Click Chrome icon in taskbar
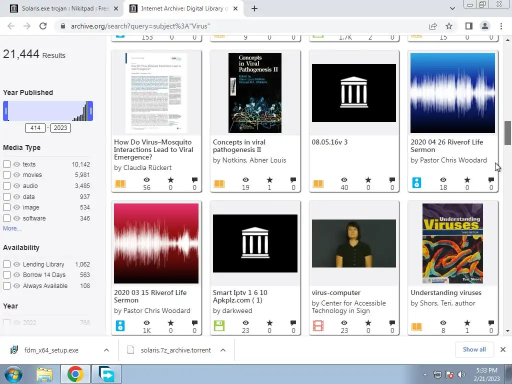The image size is (512, 384). (x=75, y=374)
